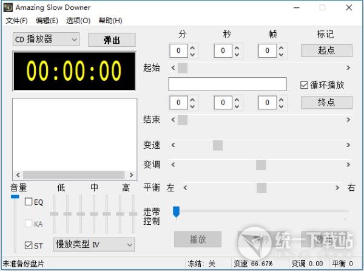The image size is (364, 271).
Task: Click left arrow of 平衡 balance slider
Action: 185,188
